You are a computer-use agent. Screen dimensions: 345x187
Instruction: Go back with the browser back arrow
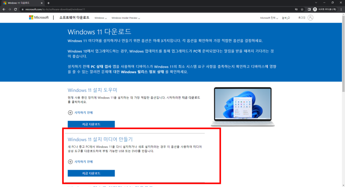(x=4, y=9)
